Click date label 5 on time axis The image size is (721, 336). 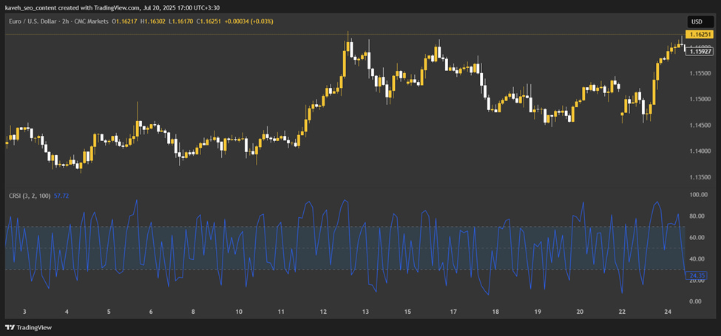pos(109,312)
